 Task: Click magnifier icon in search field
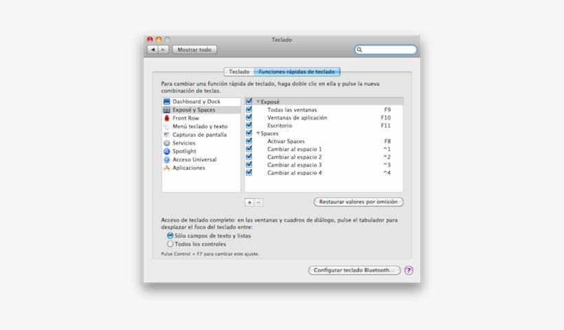point(359,49)
